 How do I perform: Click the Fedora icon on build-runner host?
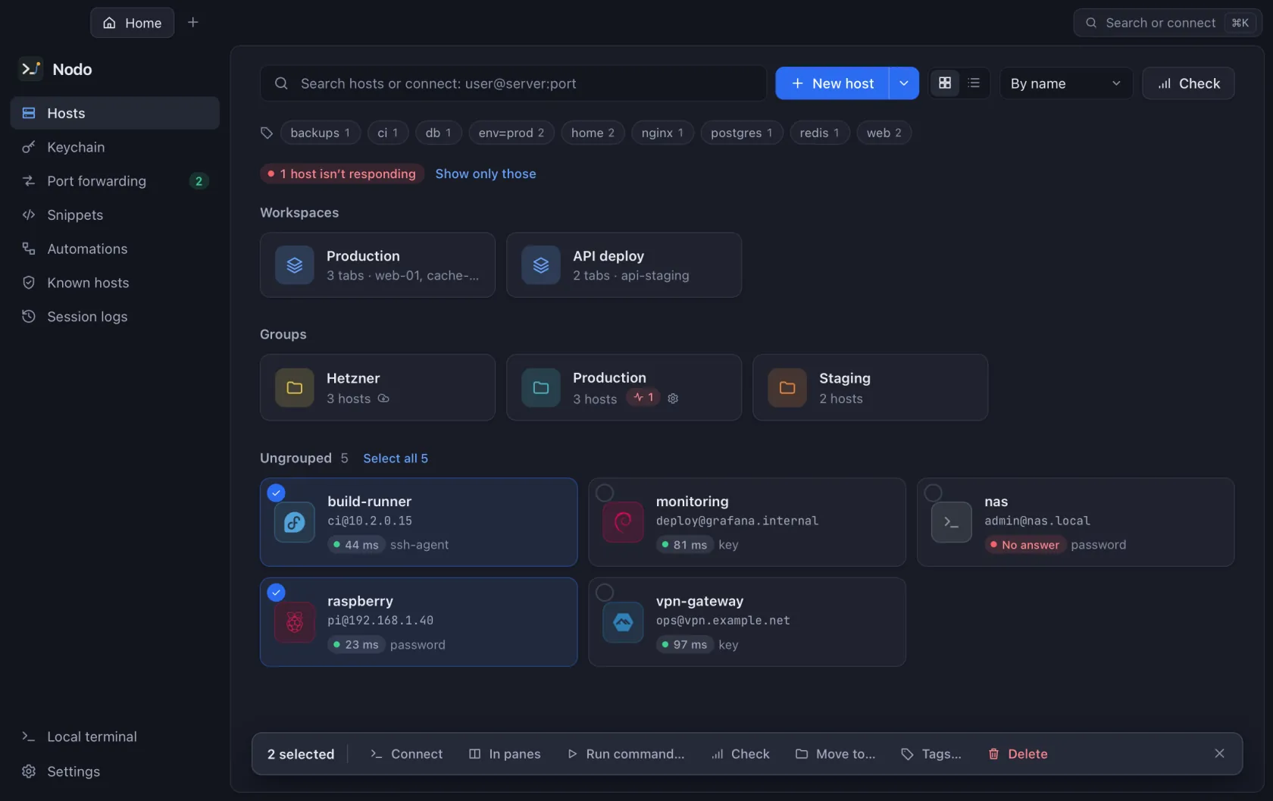click(x=295, y=522)
